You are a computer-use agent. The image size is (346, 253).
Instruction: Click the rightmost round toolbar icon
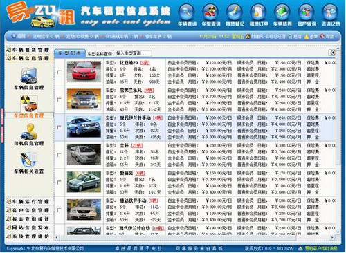[x=330, y=12]
